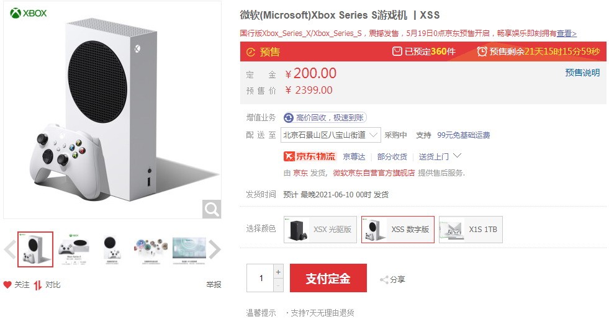609x327 pixels.
Task: Click the 高价回收 recycle service icon
Action: click(x=289, y=118)
